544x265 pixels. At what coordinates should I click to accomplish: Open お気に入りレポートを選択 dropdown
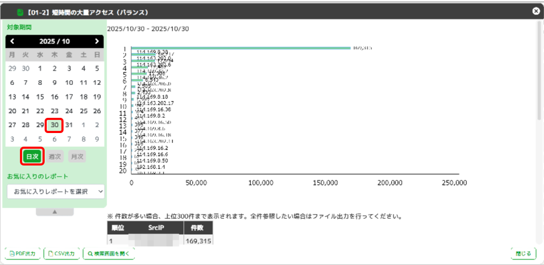56,192
